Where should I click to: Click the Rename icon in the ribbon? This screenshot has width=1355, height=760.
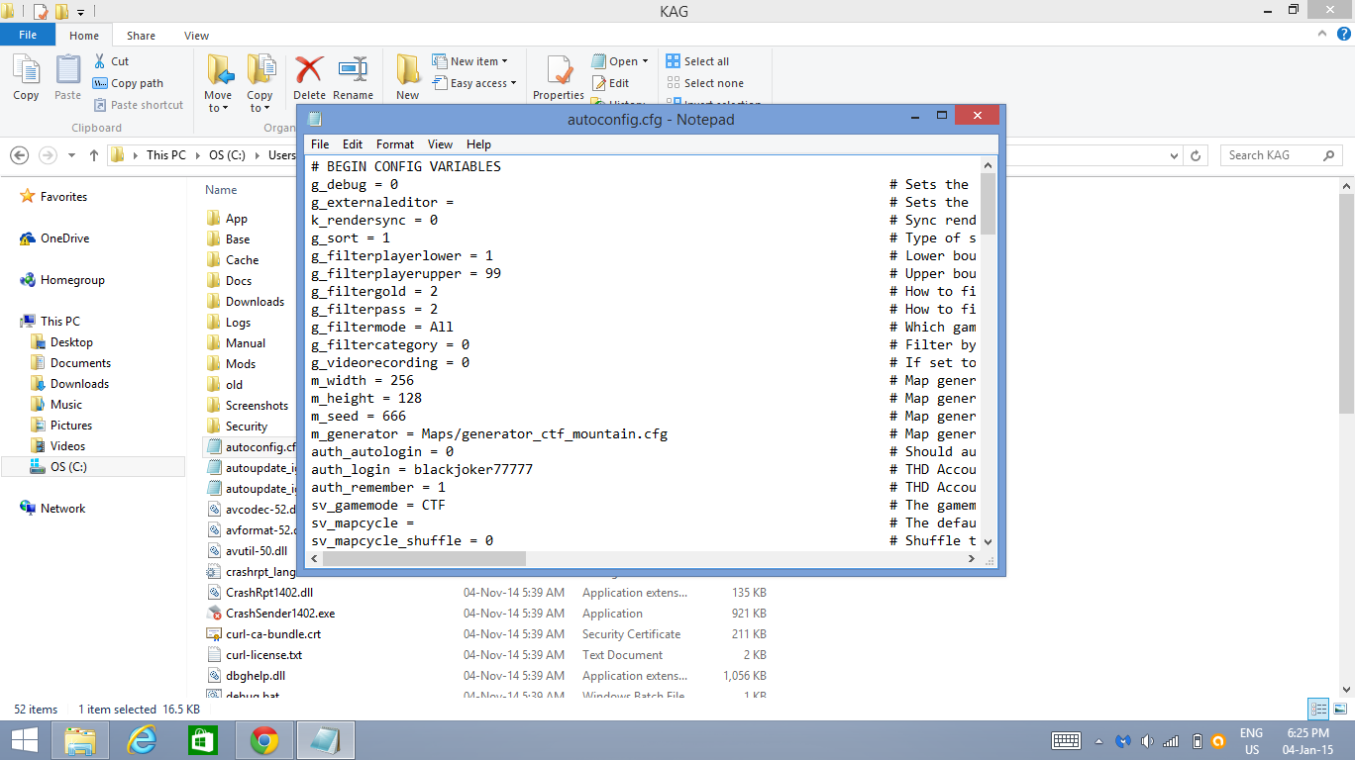[x=353, y=77]
